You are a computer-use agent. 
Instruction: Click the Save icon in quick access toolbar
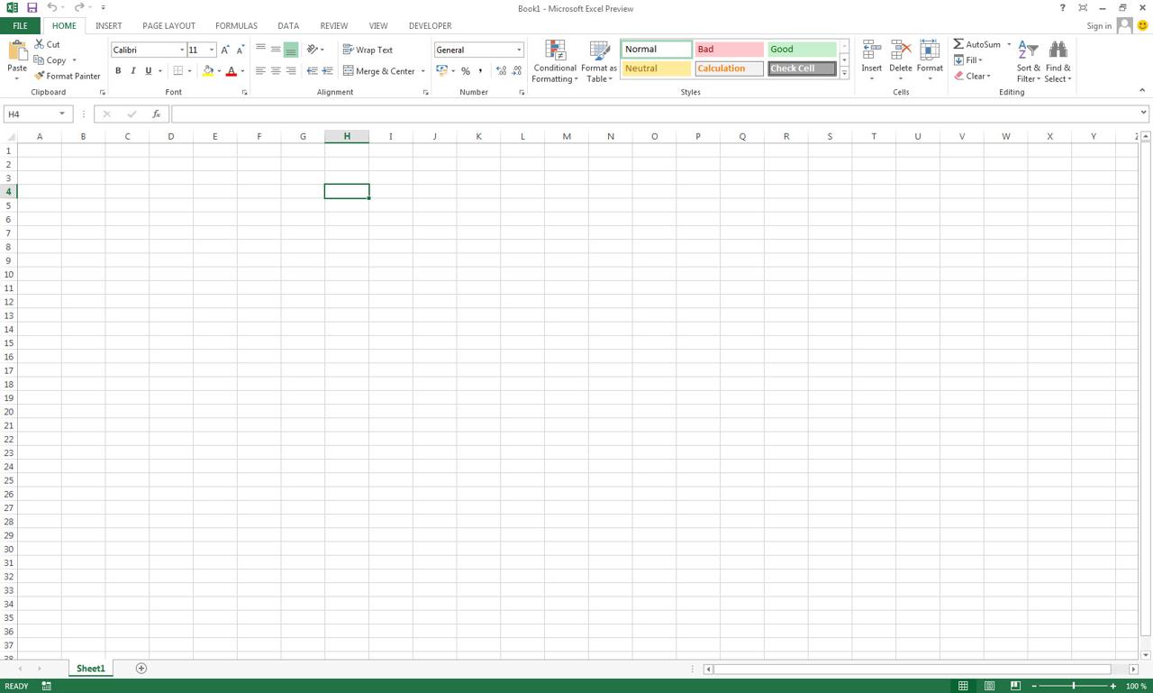pos(32,8)
